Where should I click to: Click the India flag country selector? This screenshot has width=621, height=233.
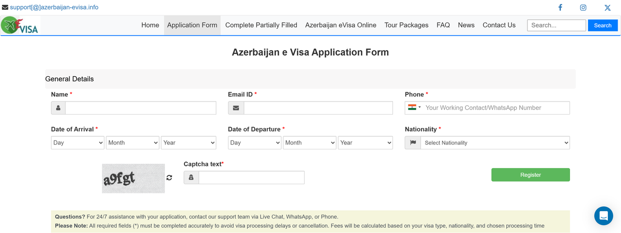[x=414, y=108]
